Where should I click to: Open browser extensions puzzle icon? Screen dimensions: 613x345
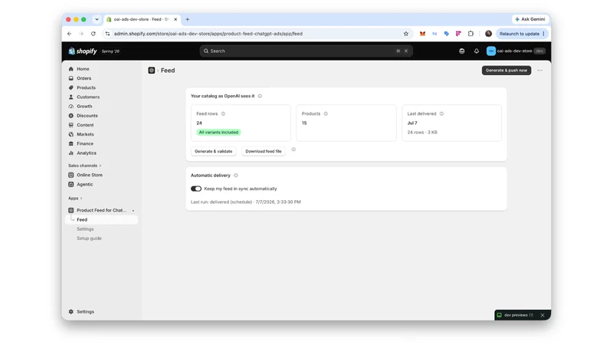470,34
